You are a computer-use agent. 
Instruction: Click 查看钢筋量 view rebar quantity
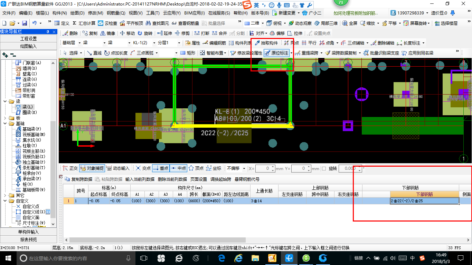[x=185, y=23]
